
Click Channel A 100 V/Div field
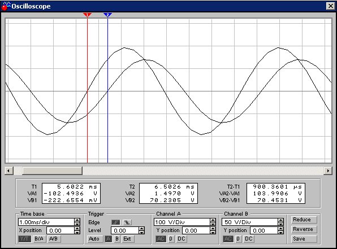click(x=182, y=222)
